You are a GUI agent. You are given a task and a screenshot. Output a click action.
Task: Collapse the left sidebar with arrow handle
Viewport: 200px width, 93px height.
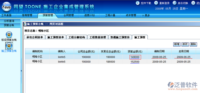(21, 71)
